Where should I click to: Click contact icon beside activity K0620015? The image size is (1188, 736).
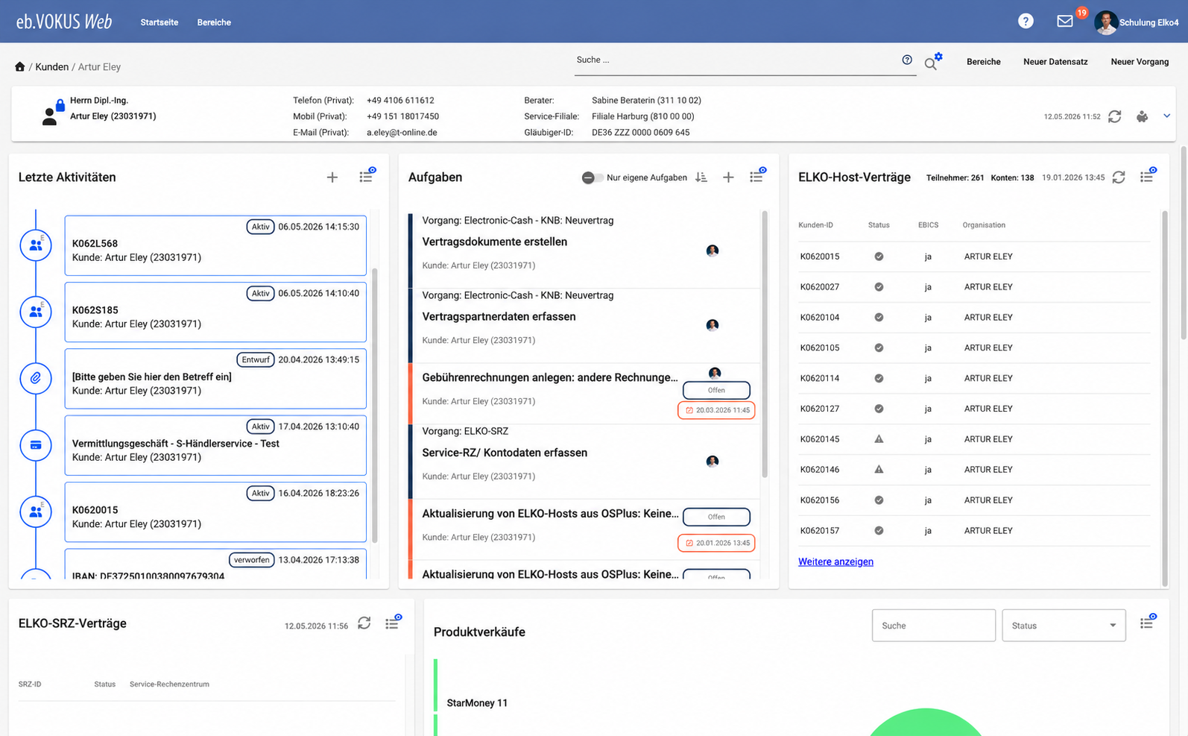pyautogui.click(x=36, y=512)
